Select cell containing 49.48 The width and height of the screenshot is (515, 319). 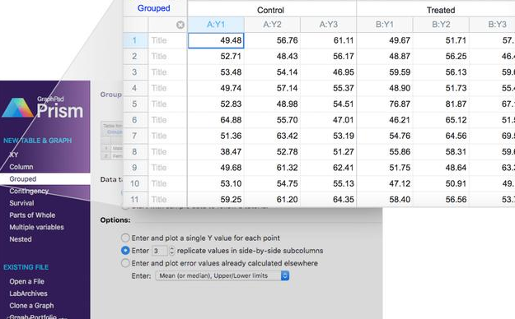click(x=216, y=40)
